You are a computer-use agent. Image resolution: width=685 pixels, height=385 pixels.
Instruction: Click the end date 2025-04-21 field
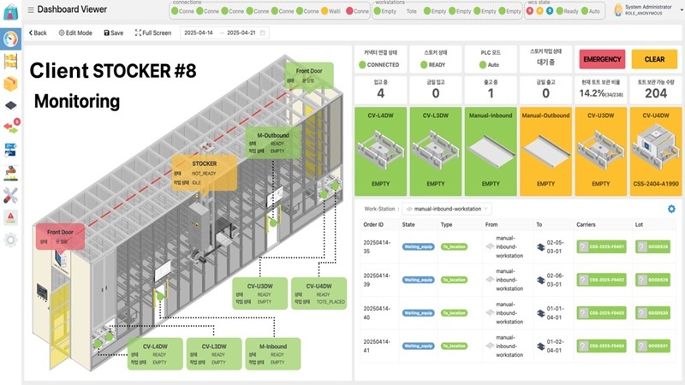pos(241,33)
